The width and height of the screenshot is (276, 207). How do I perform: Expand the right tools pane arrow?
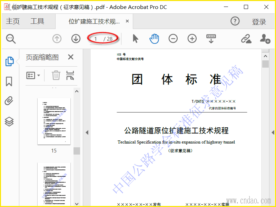273,132
